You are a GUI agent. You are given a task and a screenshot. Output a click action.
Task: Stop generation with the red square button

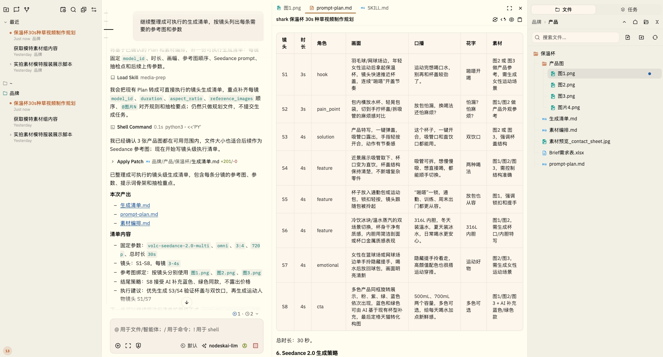tap(256, 346)
